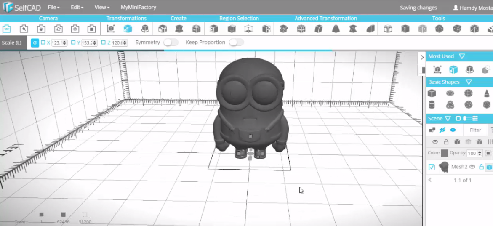Viewport: 493px width, 226px height.
Task: Collapse the right side panel with the arrow
Action: tap(422, 57)
